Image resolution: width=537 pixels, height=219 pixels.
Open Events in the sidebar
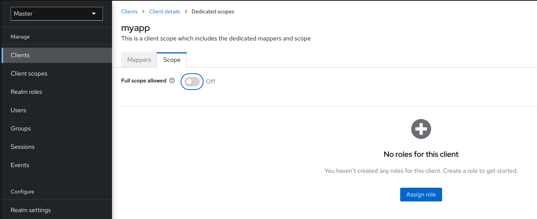(x=20, y=165)
